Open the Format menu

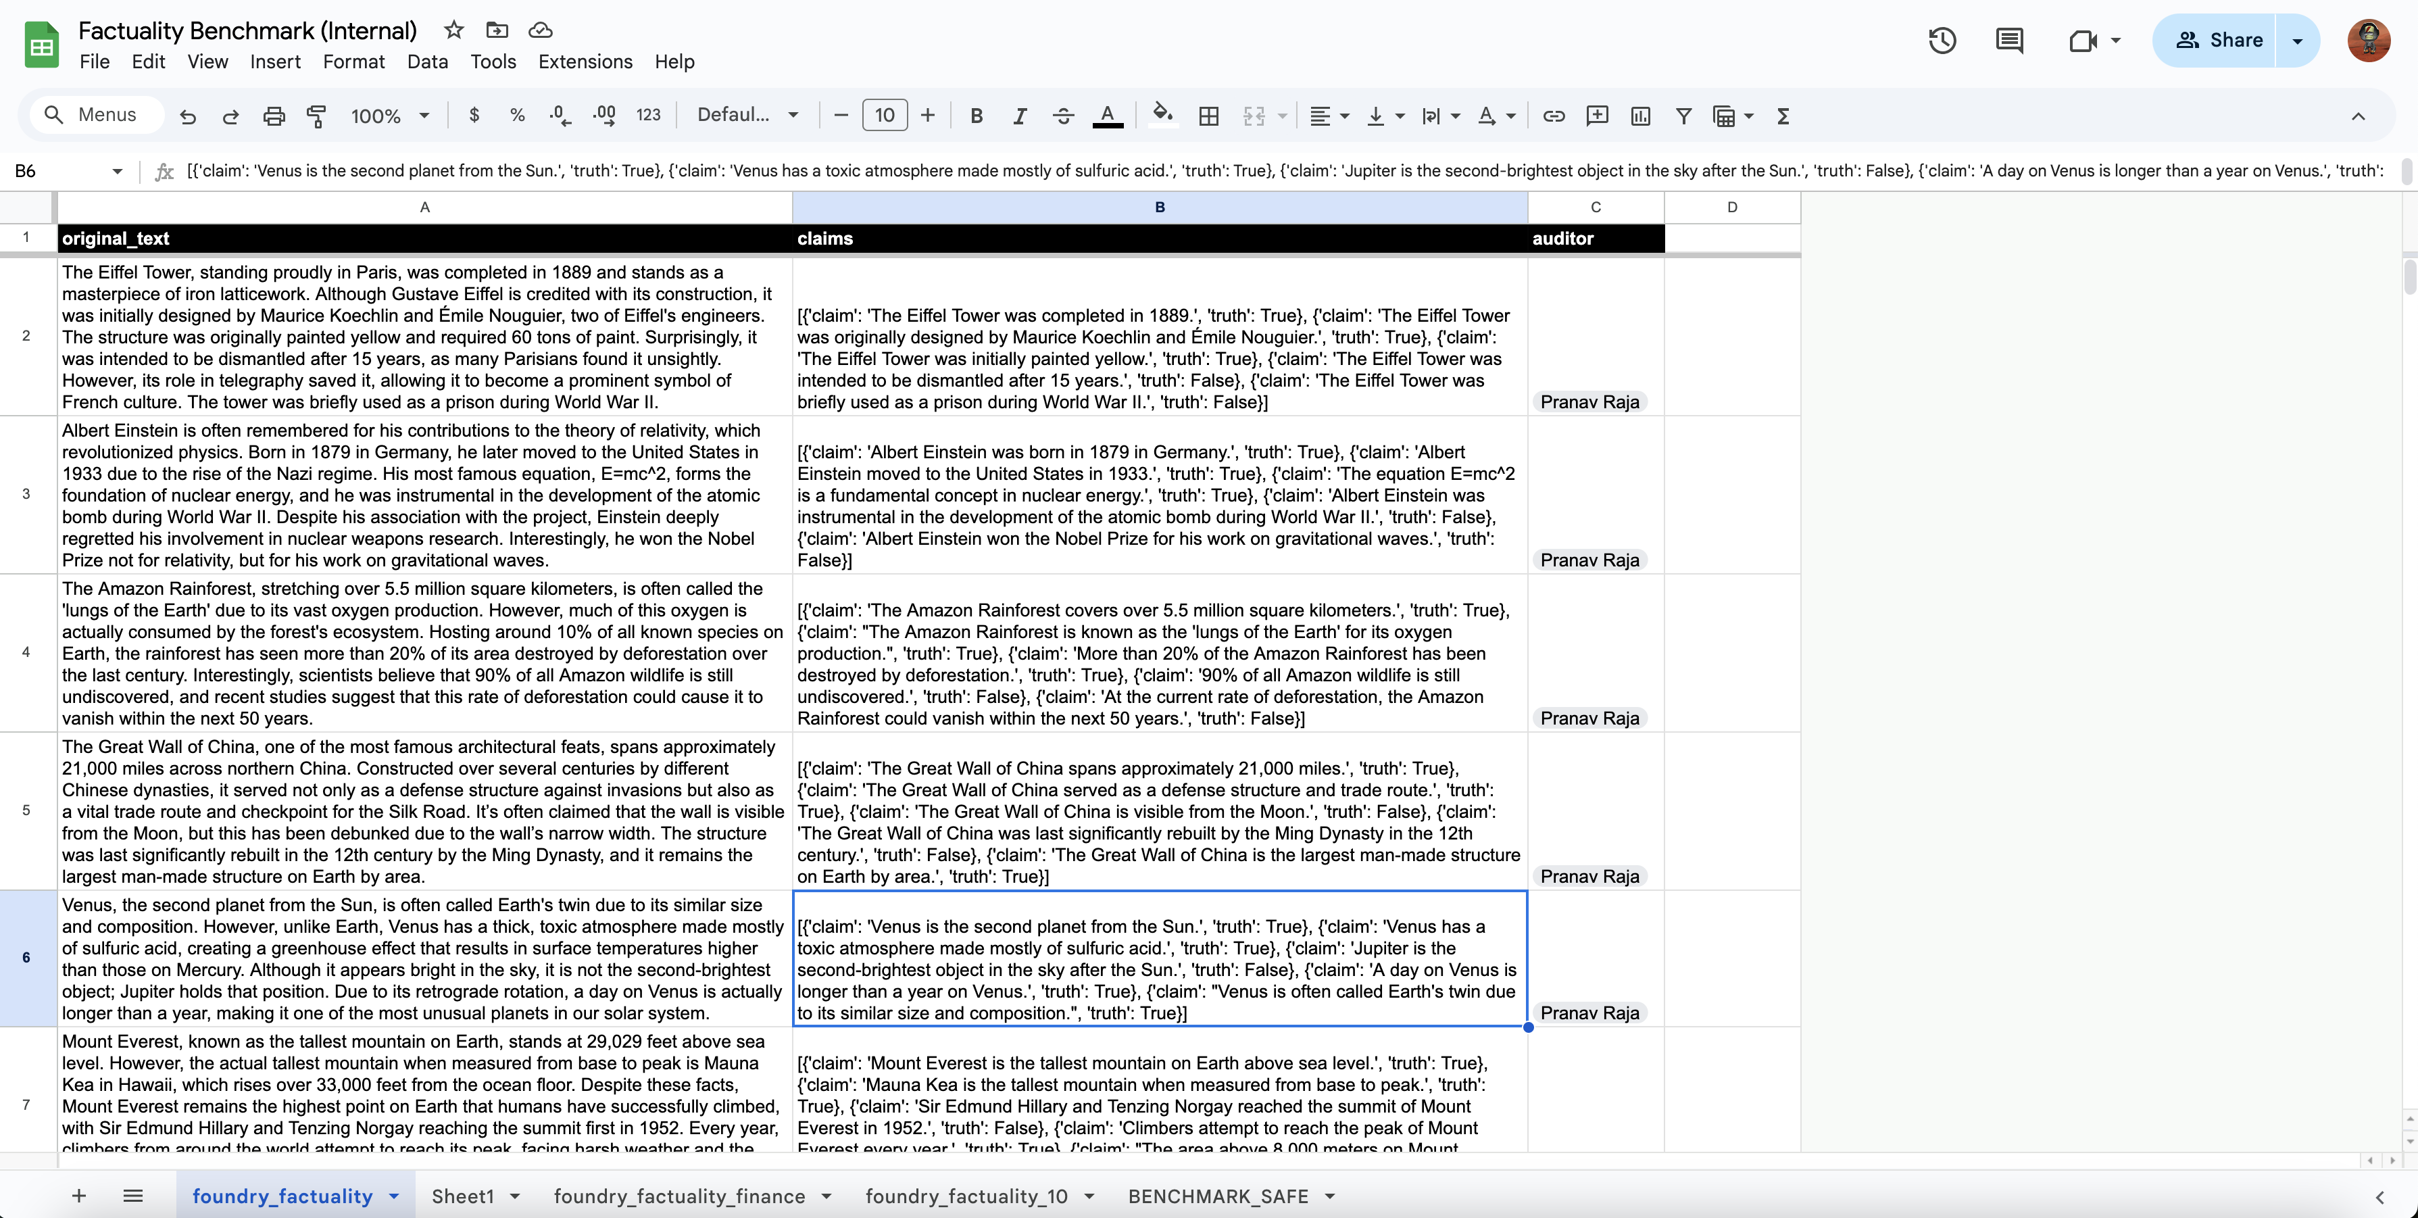pyautogui.click(x=354, y=61)
